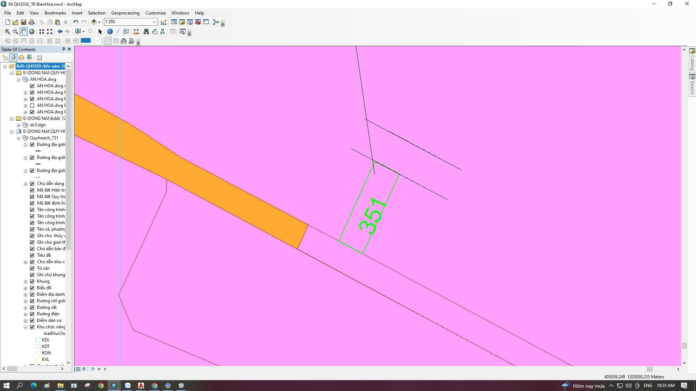Image resolution: width=696 pixels, height=391 pixels.
Task: Open Chrome from the Windows taskbar
Action: (x=101, y=386)
